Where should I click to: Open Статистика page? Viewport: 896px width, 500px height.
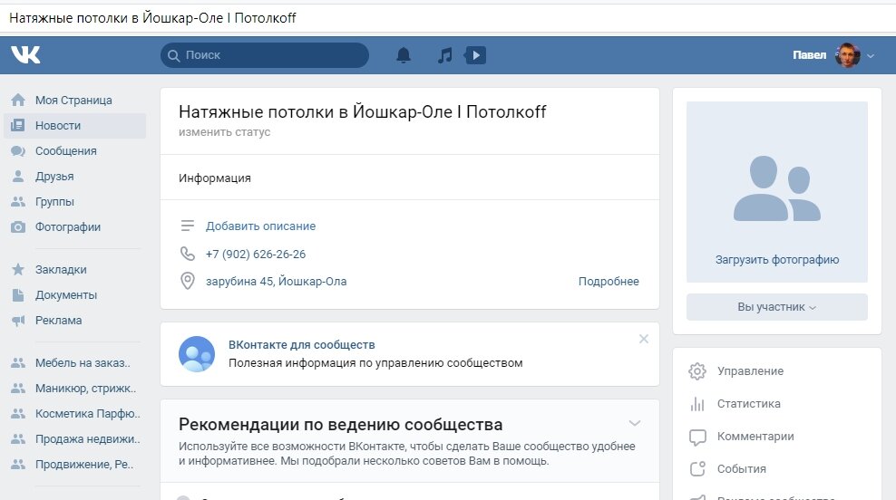click(748, 404)
